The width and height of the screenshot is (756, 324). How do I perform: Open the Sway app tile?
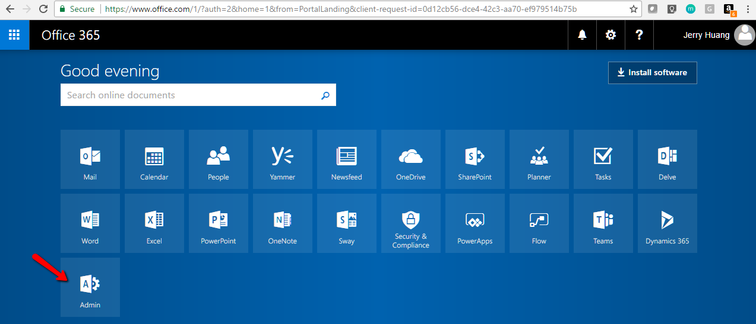click(x=347, y=223)
